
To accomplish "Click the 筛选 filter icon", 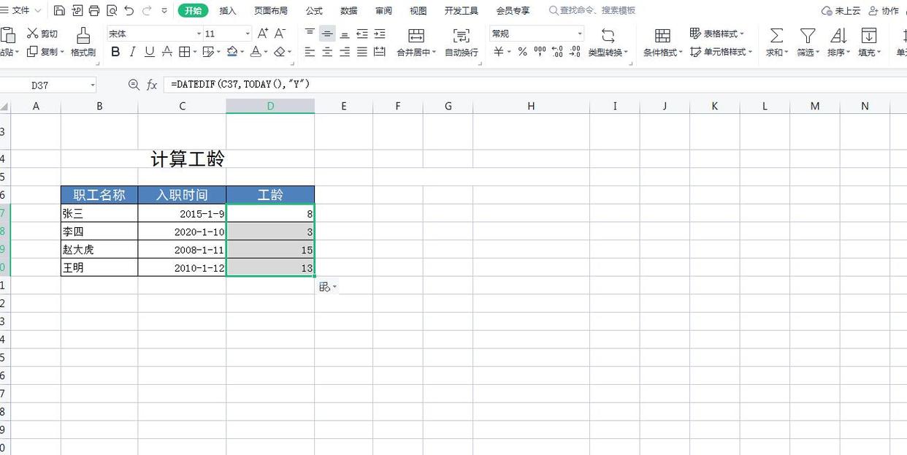I will point(808,40).
